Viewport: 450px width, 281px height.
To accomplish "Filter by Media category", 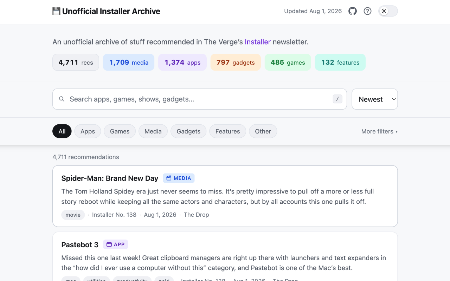I will pos(153,131).
